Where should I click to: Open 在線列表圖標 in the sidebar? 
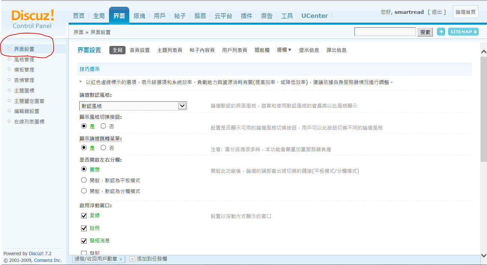[x=29, y=122]
